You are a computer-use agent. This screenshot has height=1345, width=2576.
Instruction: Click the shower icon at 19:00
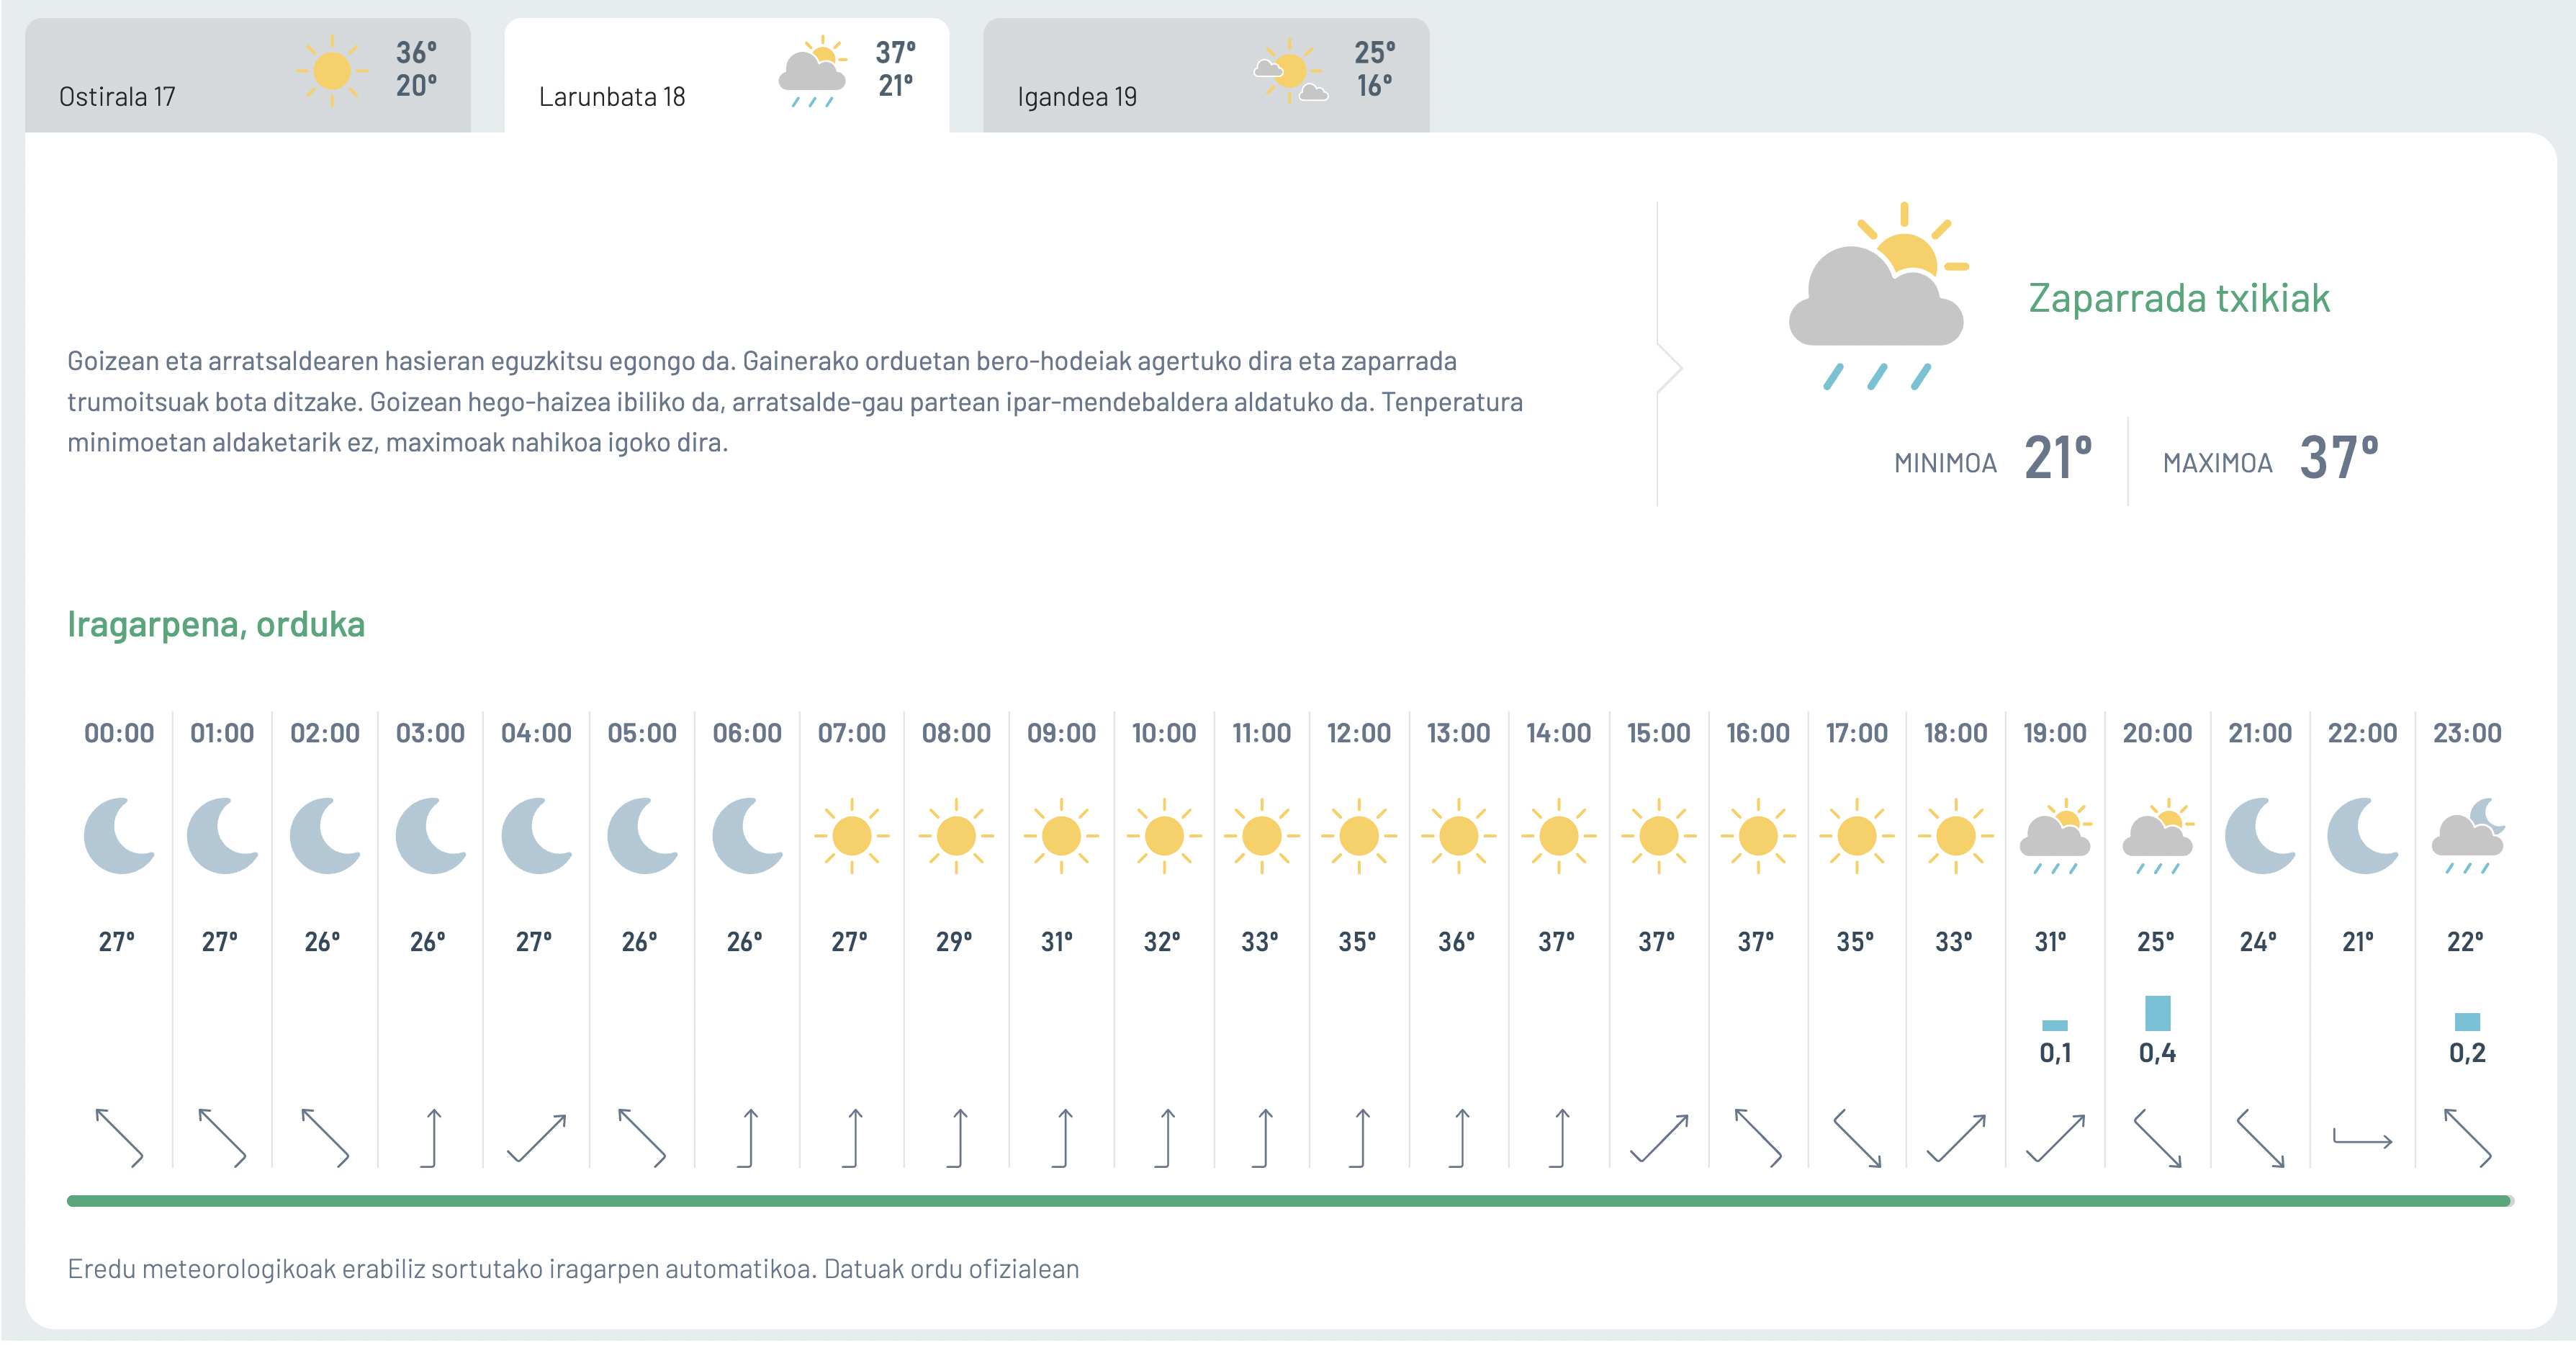2055,837
